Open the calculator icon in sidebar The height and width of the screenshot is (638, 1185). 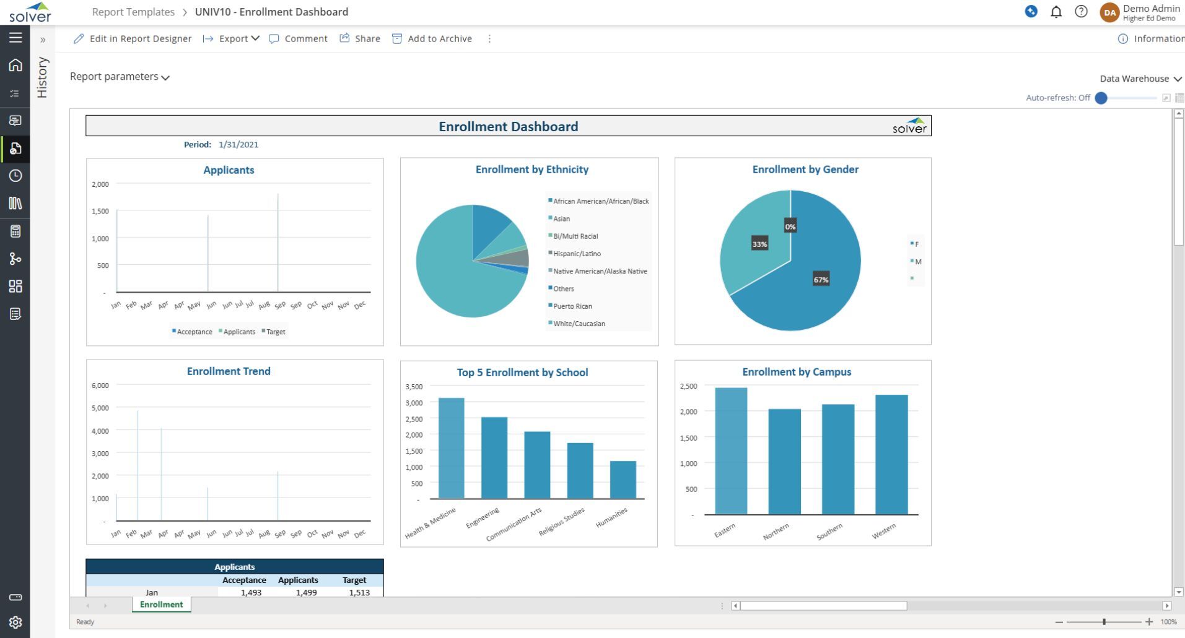15,231
